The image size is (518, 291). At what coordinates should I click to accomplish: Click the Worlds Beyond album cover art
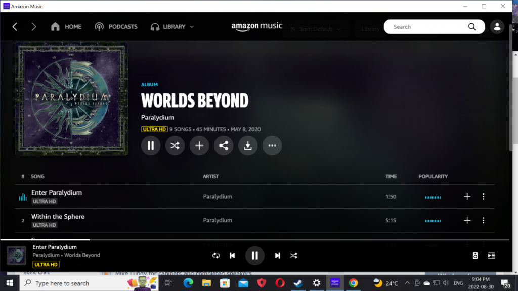(x=71, y=99)
